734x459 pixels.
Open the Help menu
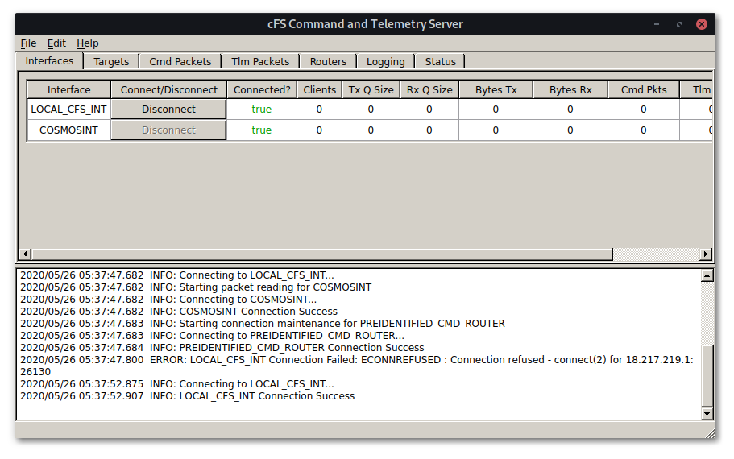[88, 43]
